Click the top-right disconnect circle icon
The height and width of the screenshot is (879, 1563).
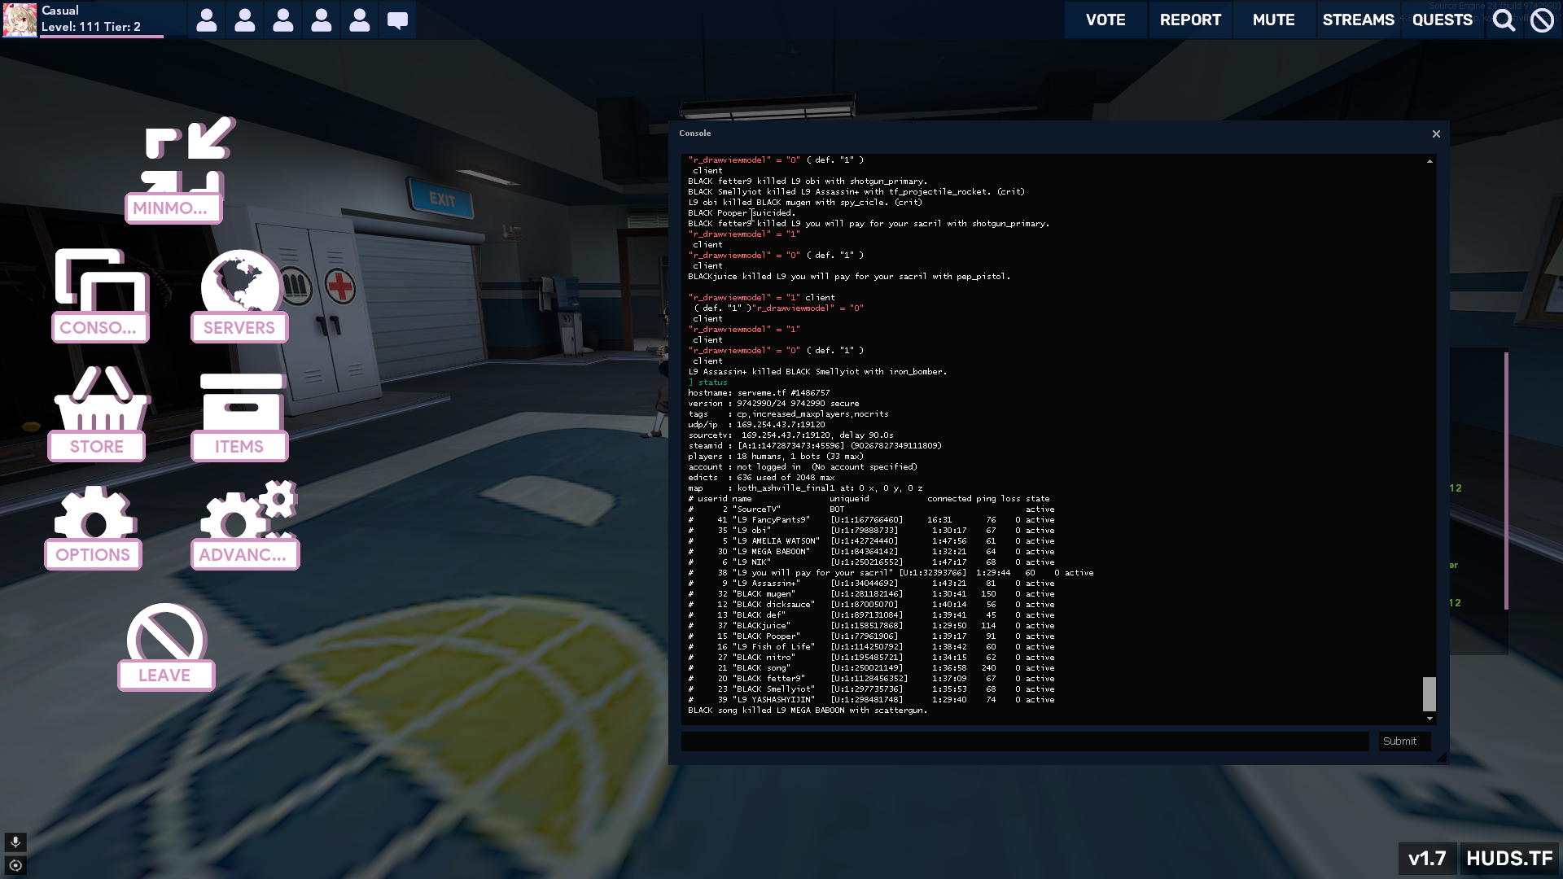[x=1542, y=20]
